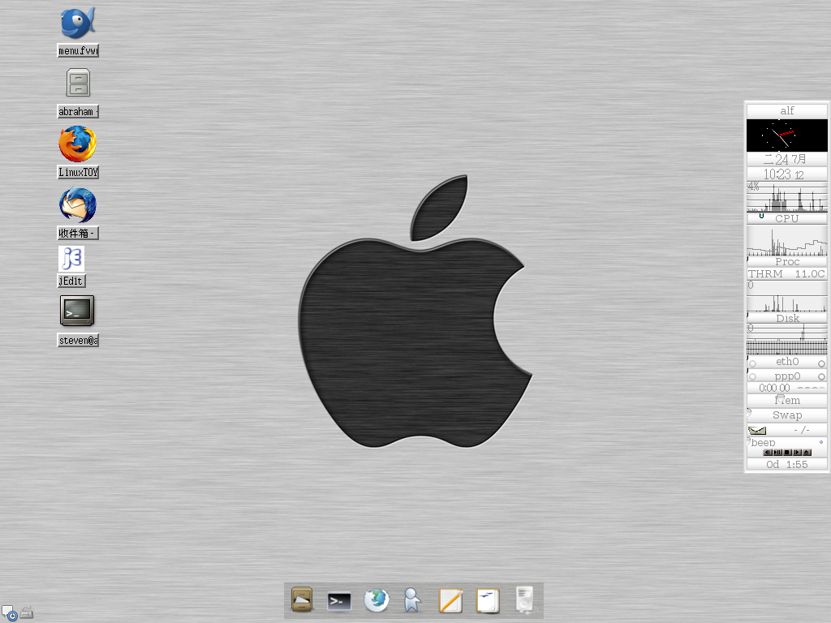Click the 'alf' hostname label

787,110
